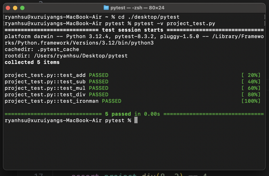This screenshot has width=269, height=176.
Task: Click the [ 20%] progress indicator
Action: 251,75
